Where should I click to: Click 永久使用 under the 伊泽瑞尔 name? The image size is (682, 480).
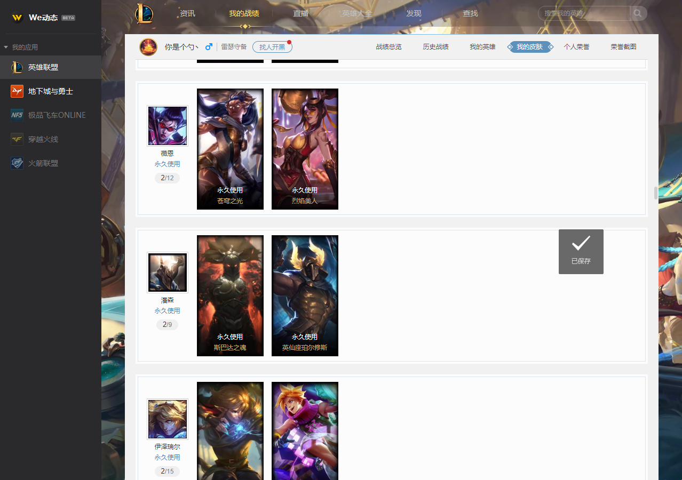[x=168, y=458]
